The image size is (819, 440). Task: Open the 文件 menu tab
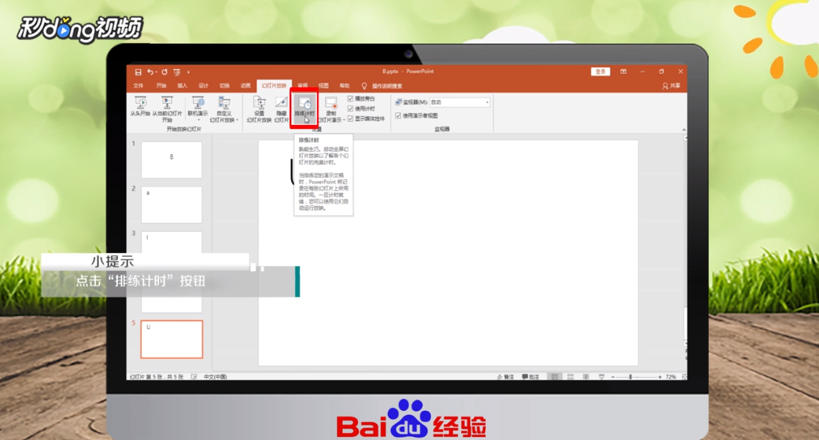[138, 86]
